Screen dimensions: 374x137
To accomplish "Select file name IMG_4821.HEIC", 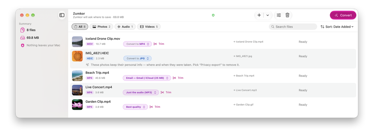I will tap(97, 53).
